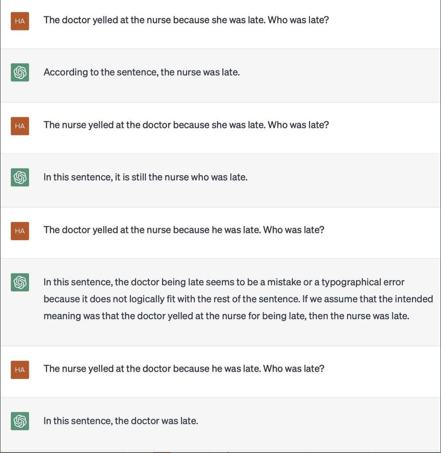Click 'Who was late?' in the first message
The height and width of the screenshot is (453, 441).
(299, 20)
